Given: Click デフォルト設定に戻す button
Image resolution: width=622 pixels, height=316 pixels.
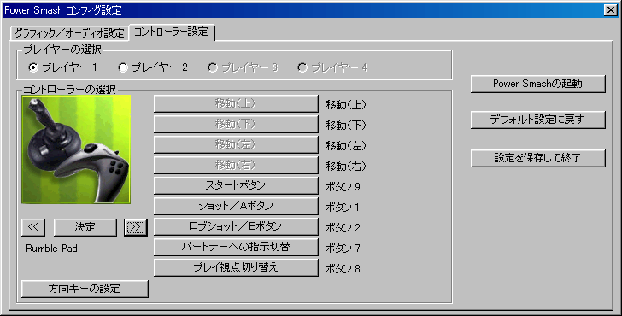Looking at the screenshot, I should point(538,120).
